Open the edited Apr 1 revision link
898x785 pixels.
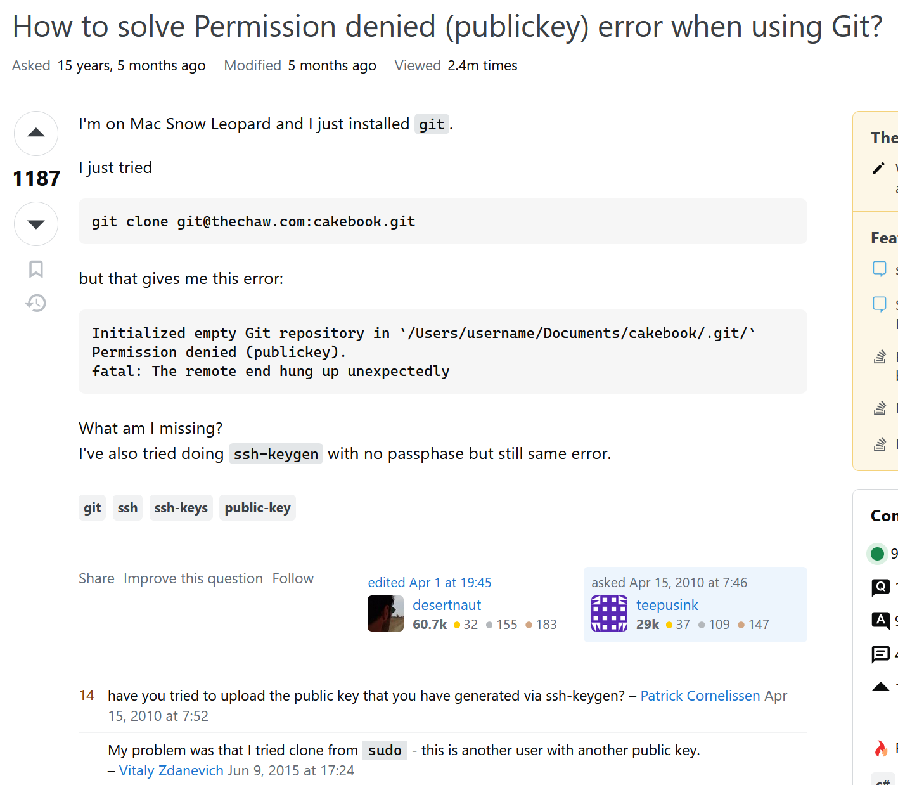430,583
